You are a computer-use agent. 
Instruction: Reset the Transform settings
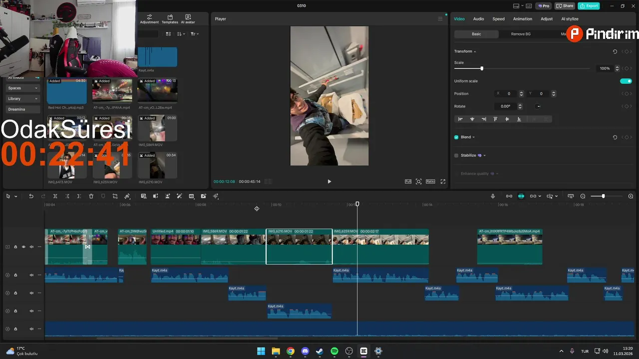615,51
